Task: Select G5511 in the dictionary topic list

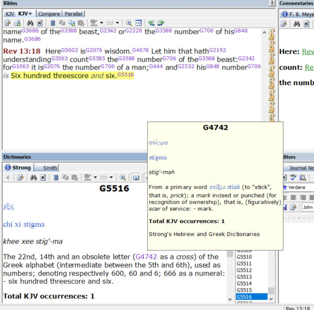Action: (x=244, y=263)
